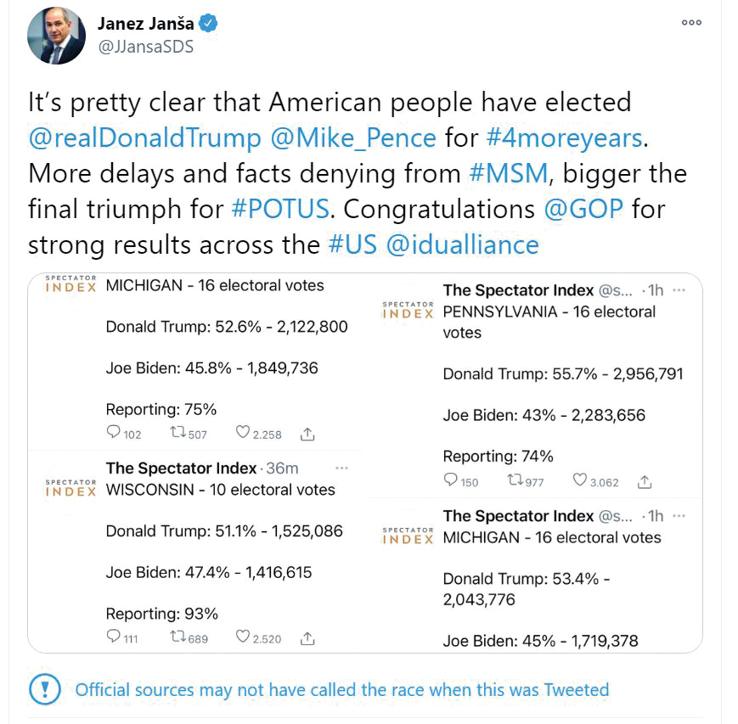Reply to the Pennsylvania results tweet
This screenshot has height=724, width=738.
[x=451, y=481]
